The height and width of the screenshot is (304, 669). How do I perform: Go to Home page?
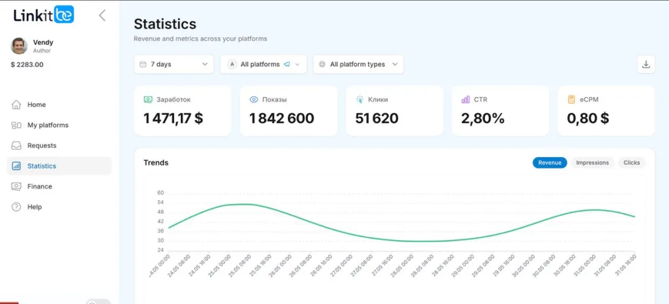tap(59, 105)
